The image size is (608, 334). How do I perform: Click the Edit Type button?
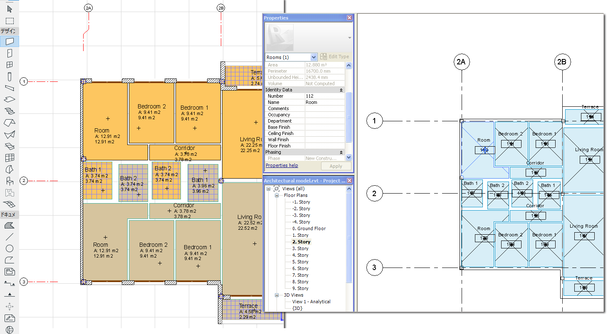coord(335,57)
